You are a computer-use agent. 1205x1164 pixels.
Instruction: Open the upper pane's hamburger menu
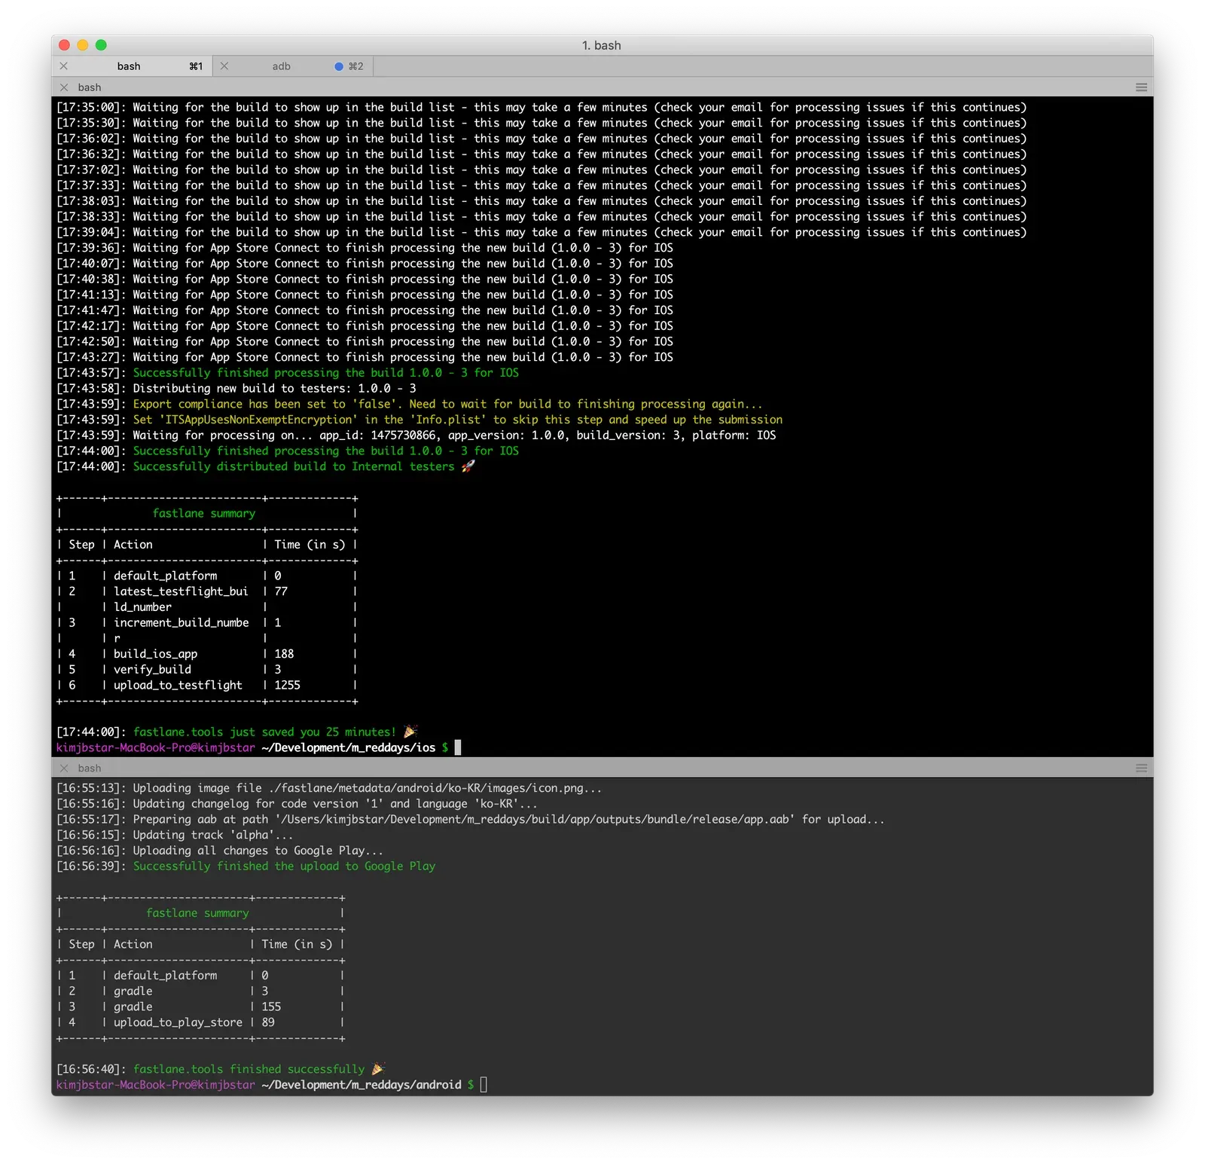click(x=1142, y=87)
